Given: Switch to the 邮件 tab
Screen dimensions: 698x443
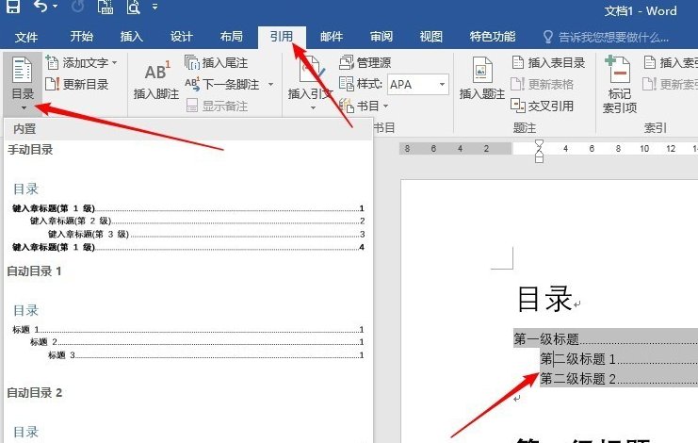Looking at the screenshot, I should pyautogui.click(x=332, y=37).
